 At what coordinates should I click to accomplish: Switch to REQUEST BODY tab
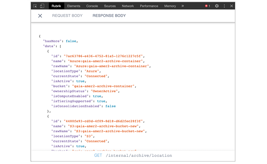point(67,16)
